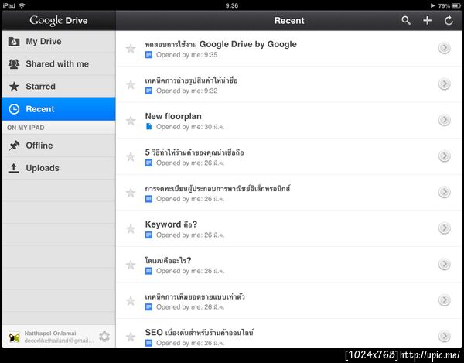Star the Google Drive by Google document

(131, 49)
